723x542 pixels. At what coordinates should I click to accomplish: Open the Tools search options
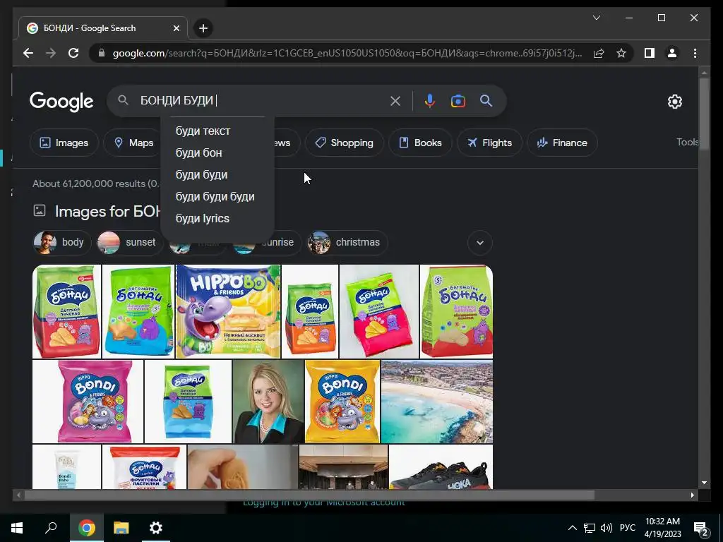[x=687, y=142]
